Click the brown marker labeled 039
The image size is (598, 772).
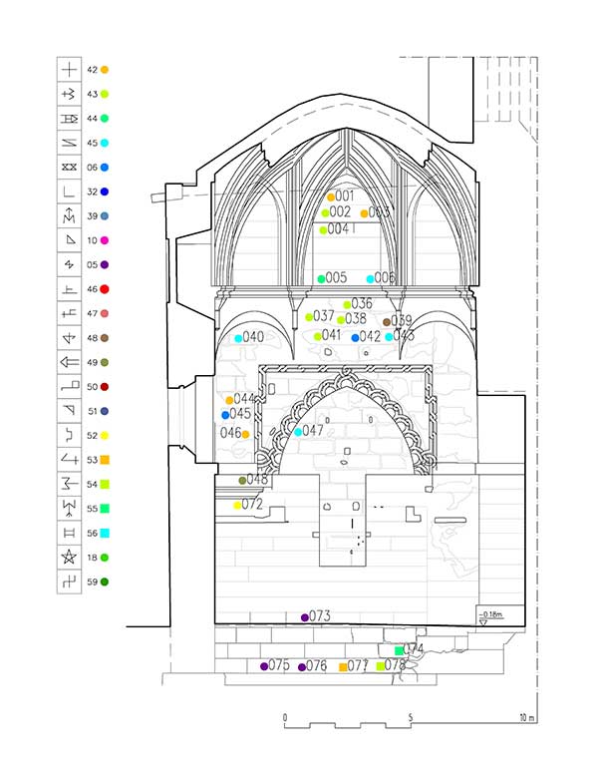pyautogui.click(x=387, y=322)
